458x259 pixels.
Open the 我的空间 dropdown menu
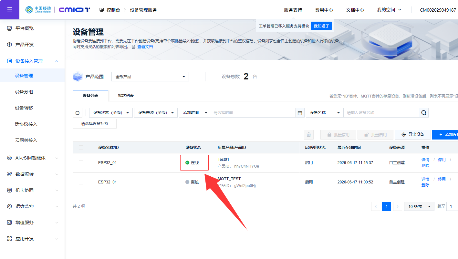click(x=389, y=10)
